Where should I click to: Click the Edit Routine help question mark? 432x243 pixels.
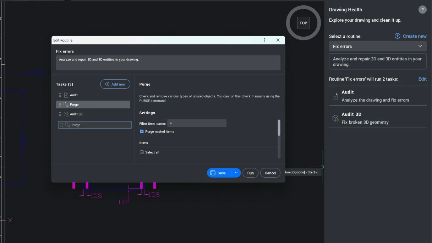click(264, 40)
